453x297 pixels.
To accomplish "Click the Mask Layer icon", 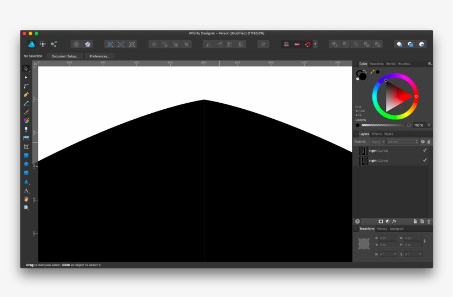I will 381,221.
